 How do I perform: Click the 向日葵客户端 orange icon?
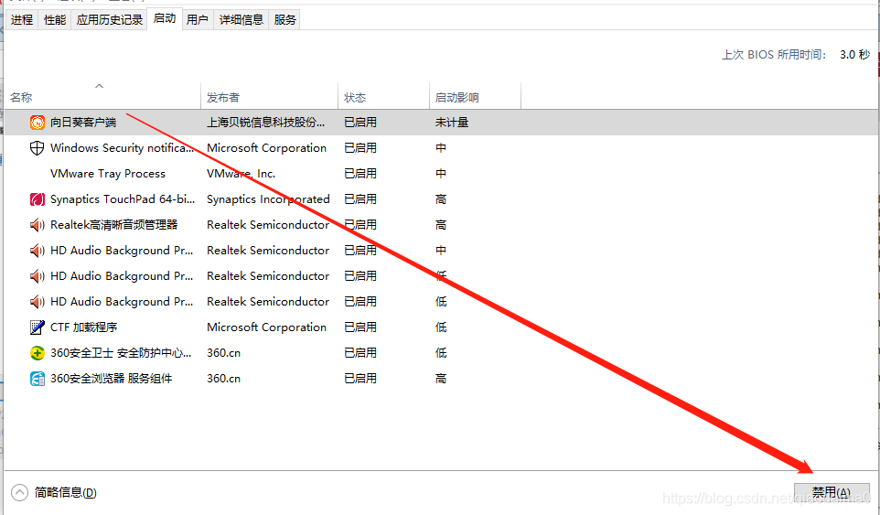[37, 123]
